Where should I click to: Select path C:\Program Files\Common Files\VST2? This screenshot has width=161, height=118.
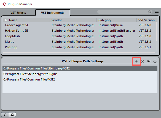click(80, 79)
